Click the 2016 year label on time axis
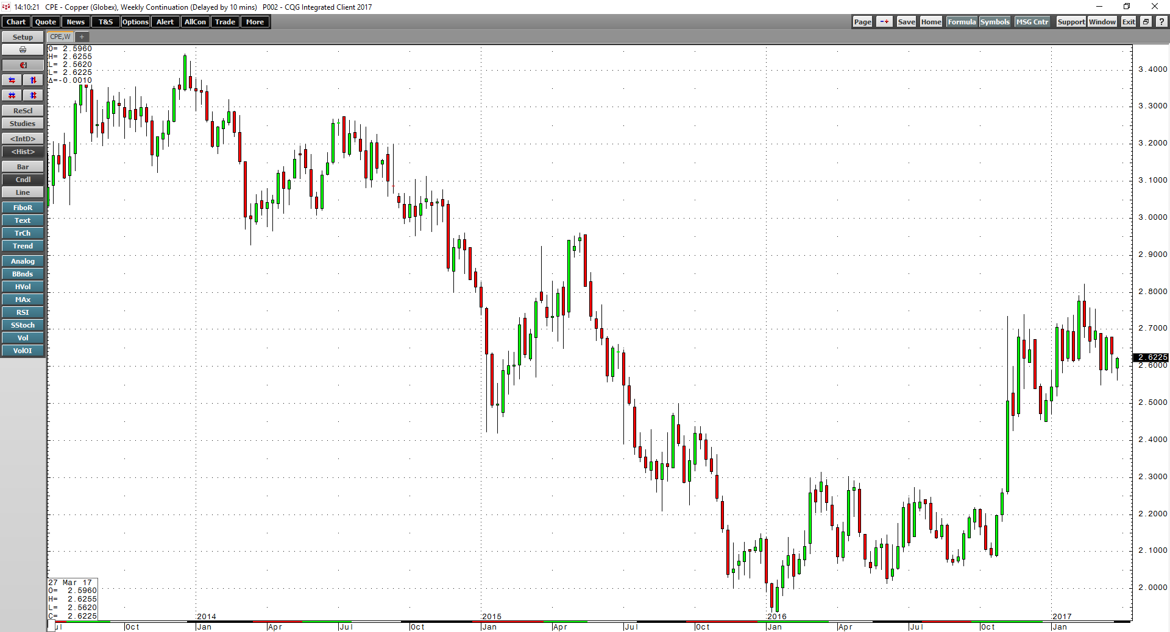This screenshot has height=632, width=1170. [x=776, y=617]
